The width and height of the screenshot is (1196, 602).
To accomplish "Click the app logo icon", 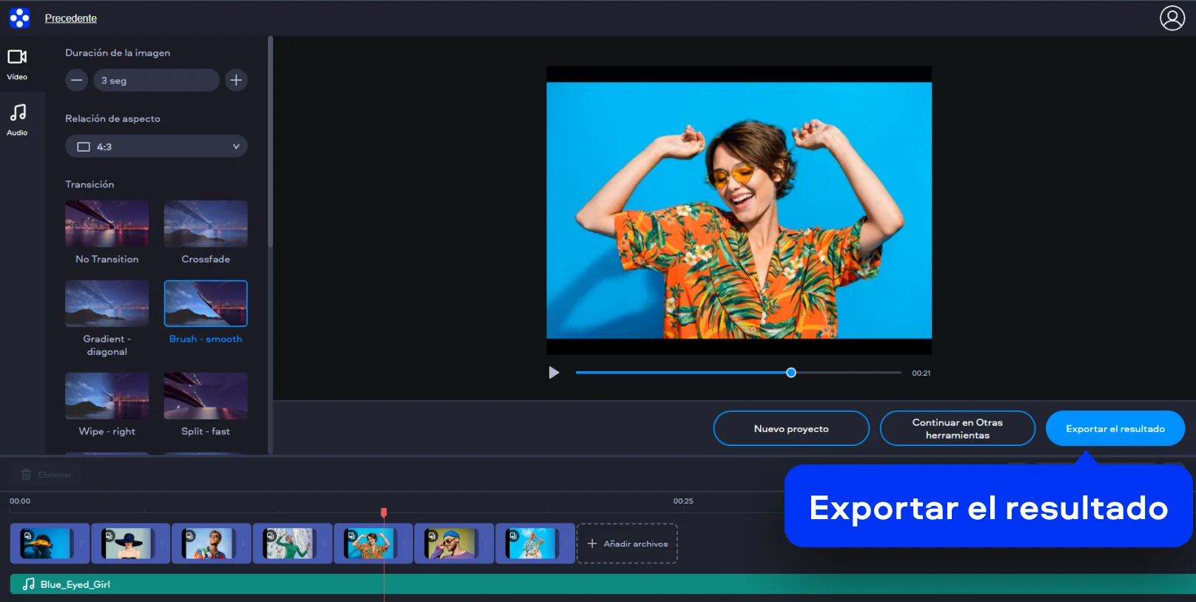I will [20, 18].
